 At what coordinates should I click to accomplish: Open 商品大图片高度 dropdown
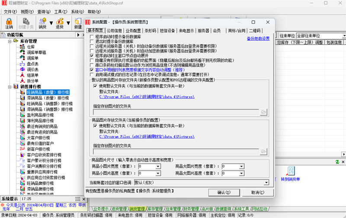(241, 173)
